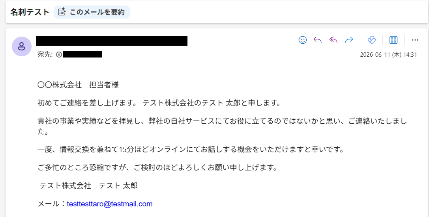Click the paragraph starting with 初めてご連絡
Image resolution: width=429 pixels, height=217 pixels.
(x=159, y=103)
